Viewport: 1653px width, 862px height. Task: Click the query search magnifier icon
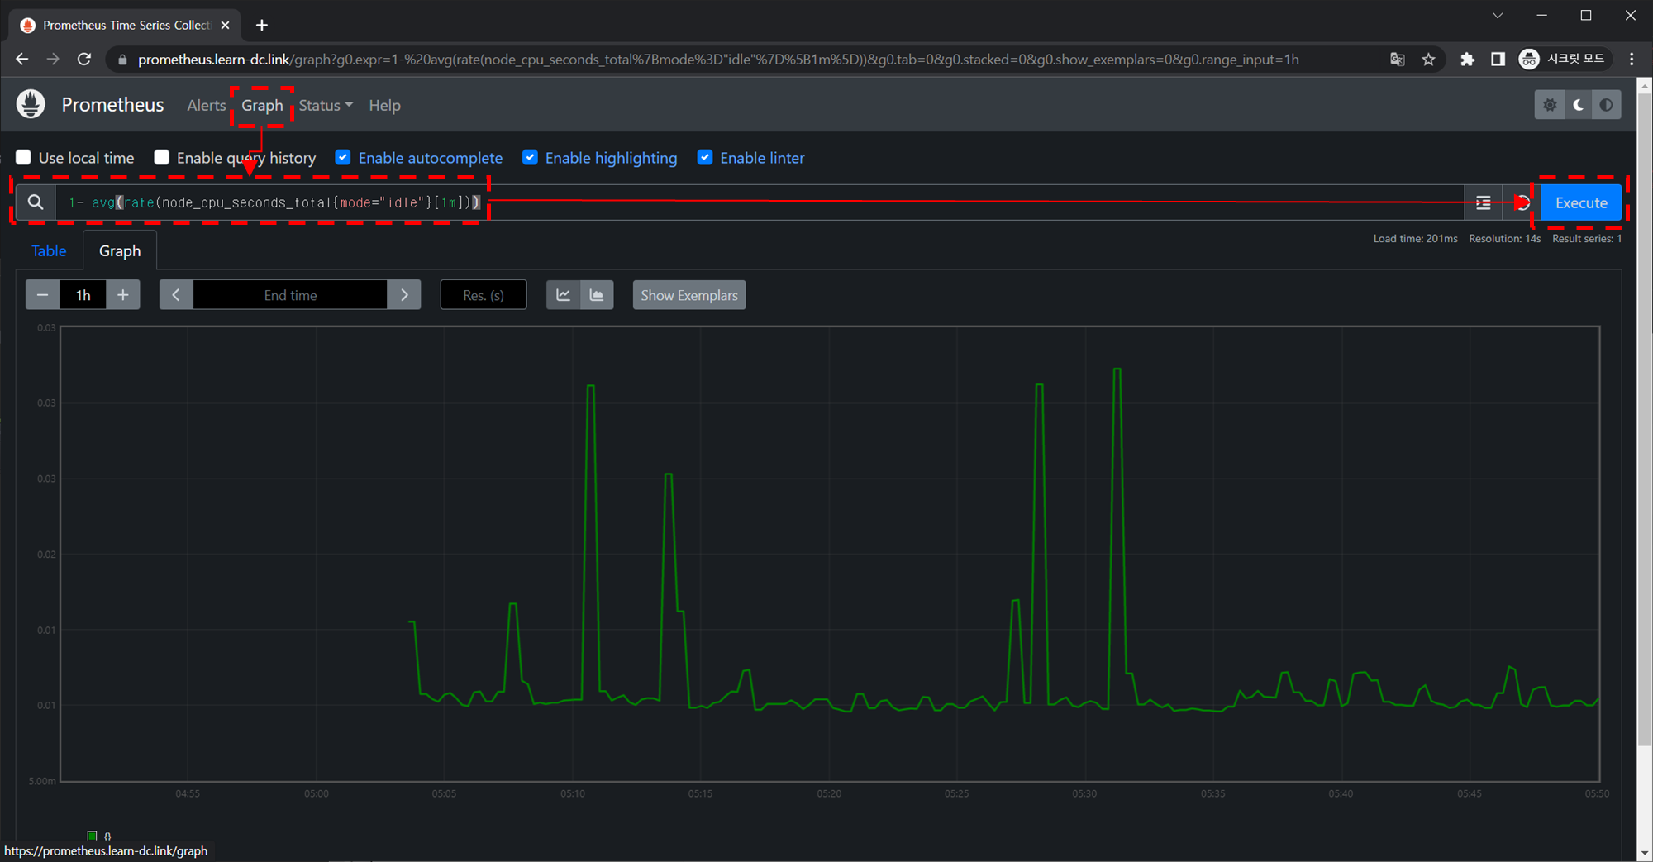tap(36, 202)
